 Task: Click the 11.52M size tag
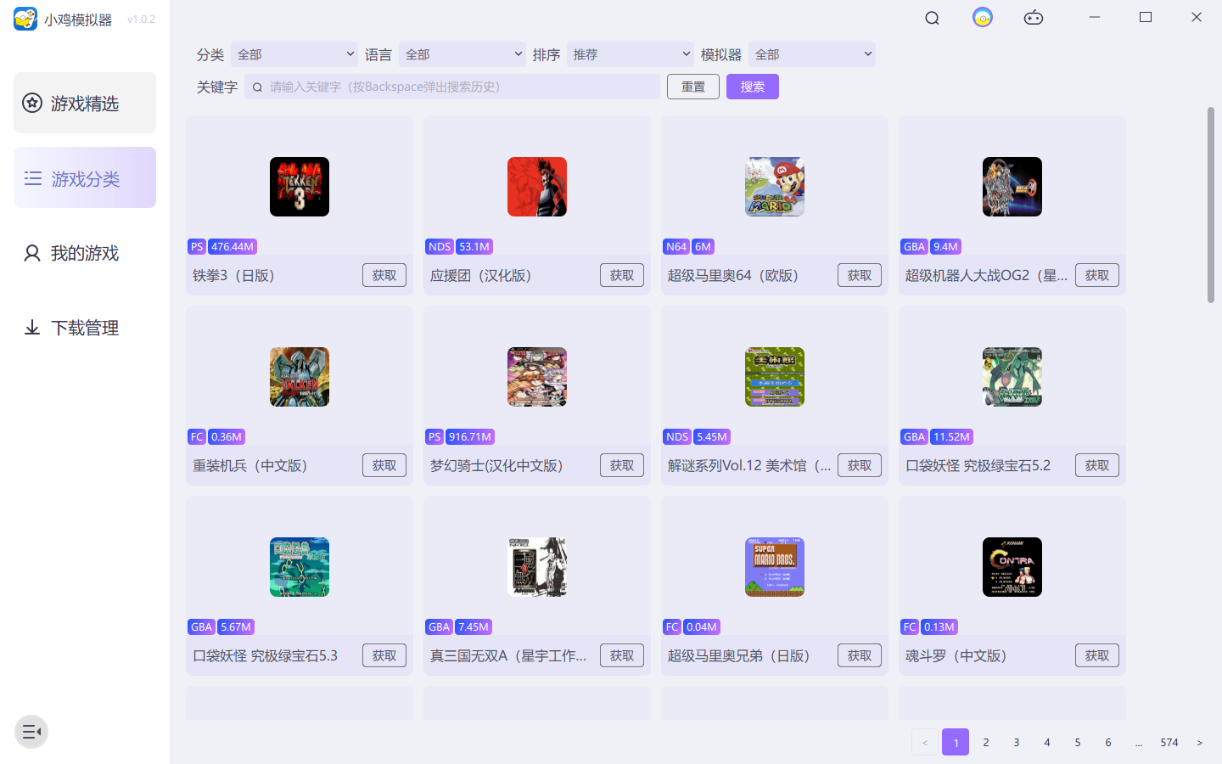point(951,436)
